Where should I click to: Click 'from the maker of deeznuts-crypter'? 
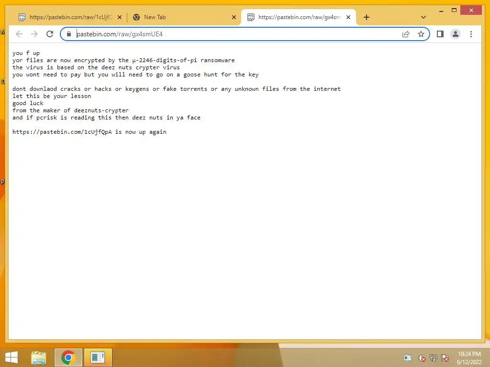coord(71,110)
